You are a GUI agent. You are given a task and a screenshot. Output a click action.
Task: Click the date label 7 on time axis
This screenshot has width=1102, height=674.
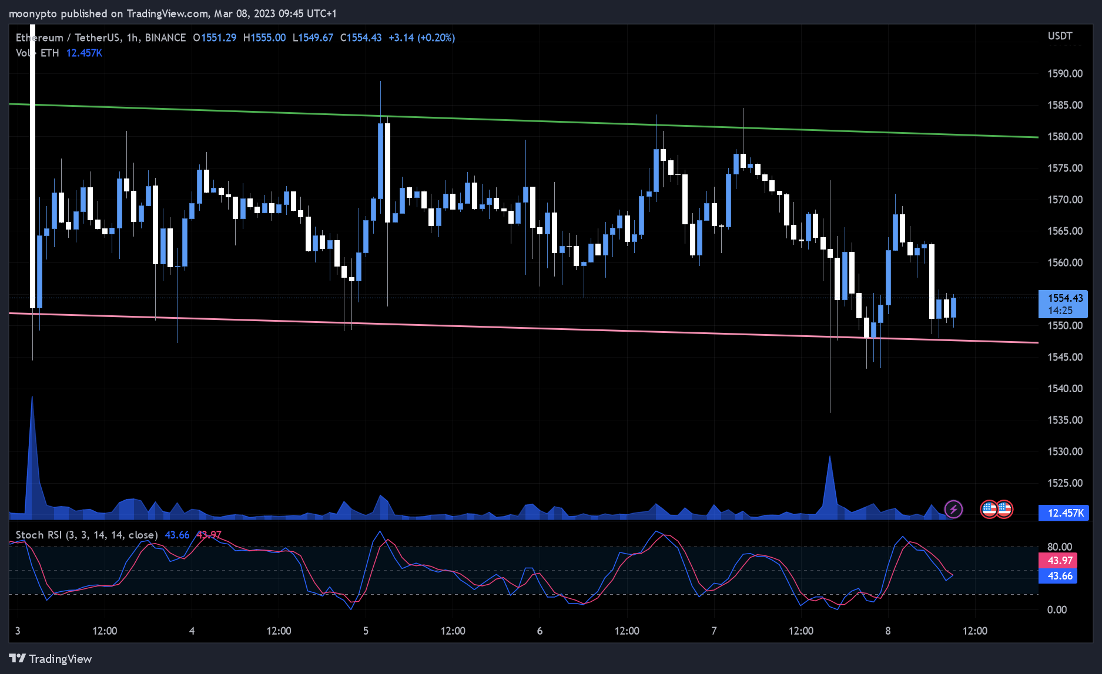tap(714, 631)
